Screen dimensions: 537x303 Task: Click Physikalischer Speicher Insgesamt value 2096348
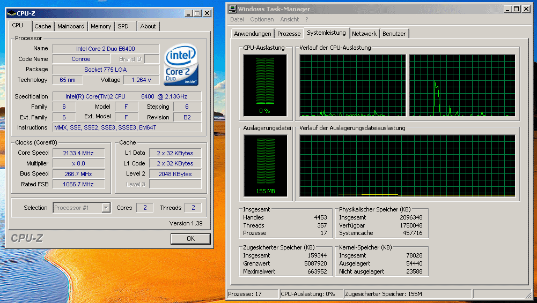[411, 217]
